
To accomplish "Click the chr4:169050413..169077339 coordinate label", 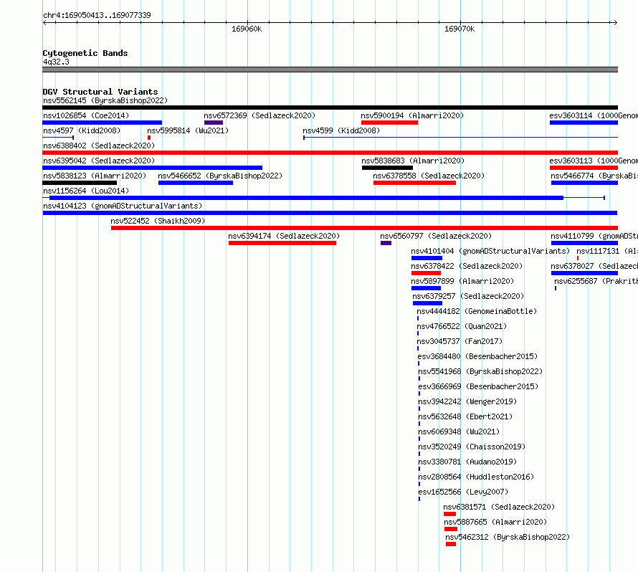I will pos(97,15).
